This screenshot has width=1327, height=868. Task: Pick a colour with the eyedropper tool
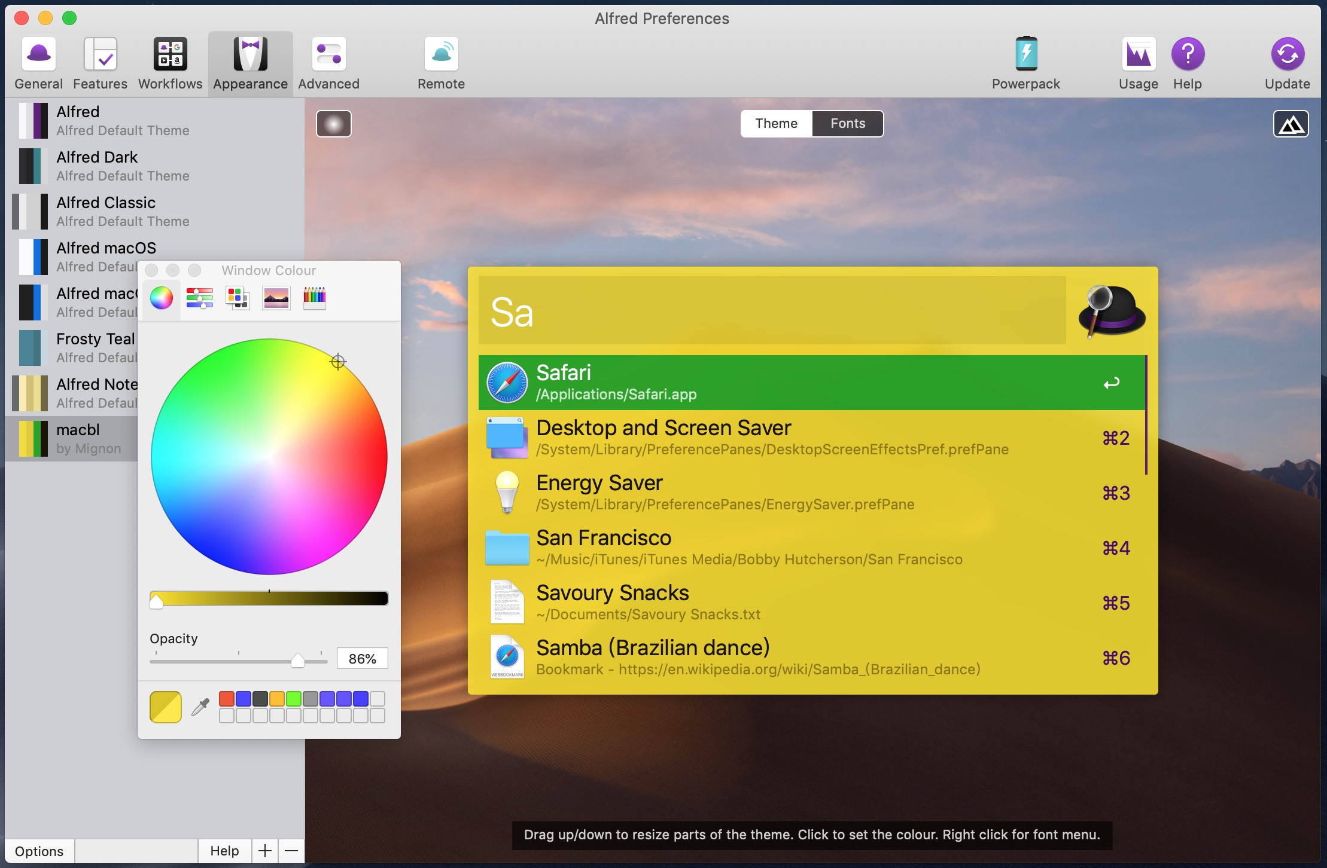(200, 707)
